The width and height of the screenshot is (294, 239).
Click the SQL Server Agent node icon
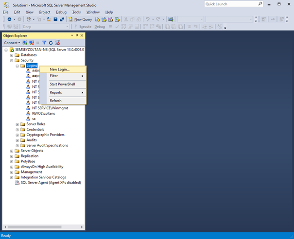[17, 183]
